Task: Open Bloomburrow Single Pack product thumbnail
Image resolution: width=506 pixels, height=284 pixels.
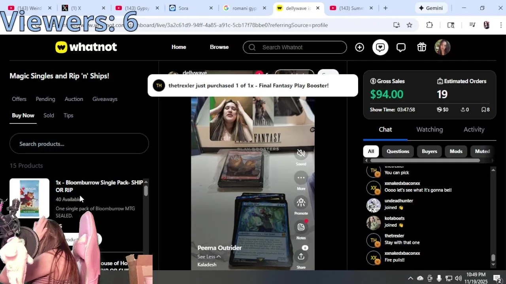Action: click(x=29, y=198)
